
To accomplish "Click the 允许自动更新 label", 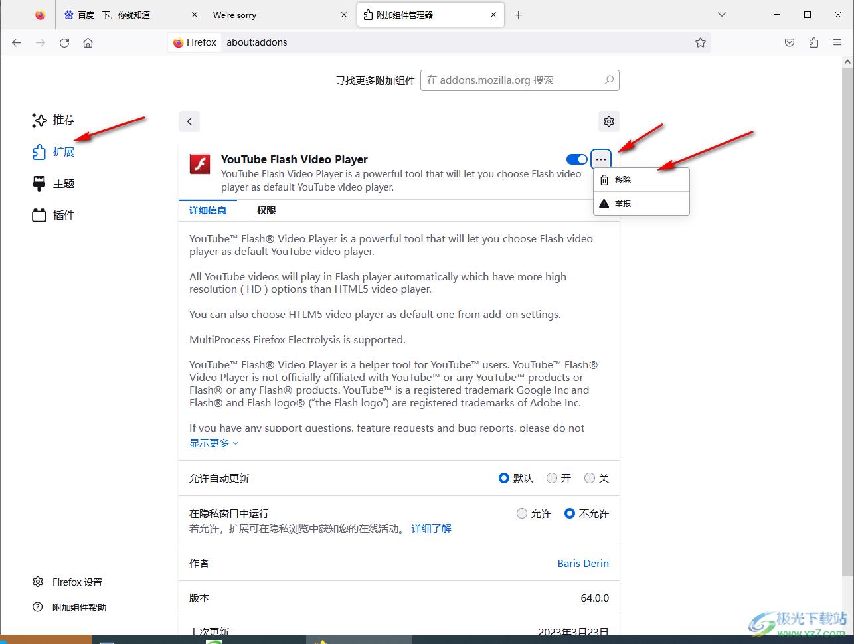I will pos(219,478).
